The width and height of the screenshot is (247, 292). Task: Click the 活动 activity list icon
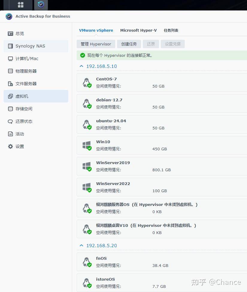point(10,134)
